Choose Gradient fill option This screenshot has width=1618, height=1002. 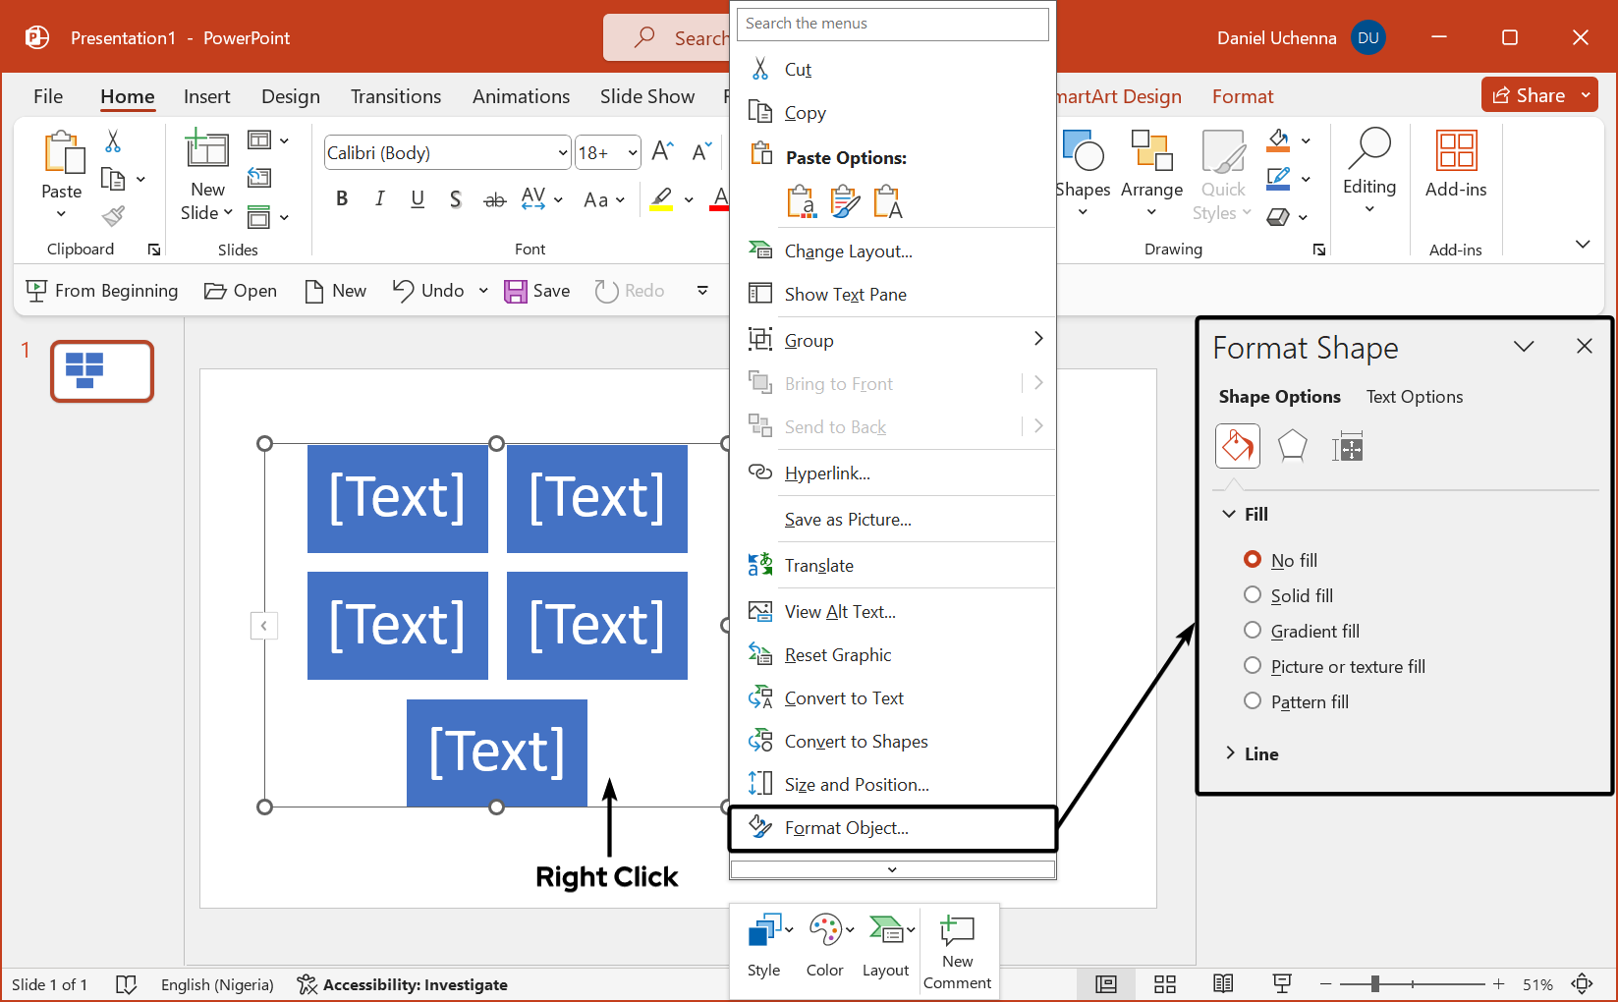pos(1253,630)
